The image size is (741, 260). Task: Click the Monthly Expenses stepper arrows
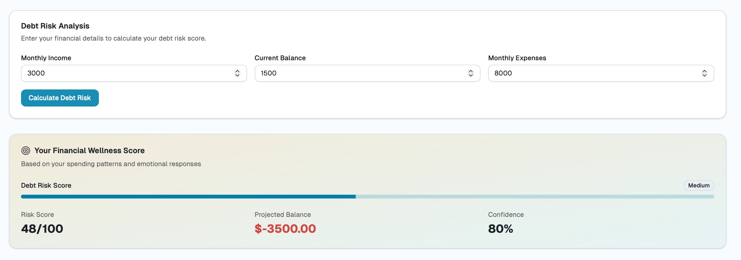(704, 73)
